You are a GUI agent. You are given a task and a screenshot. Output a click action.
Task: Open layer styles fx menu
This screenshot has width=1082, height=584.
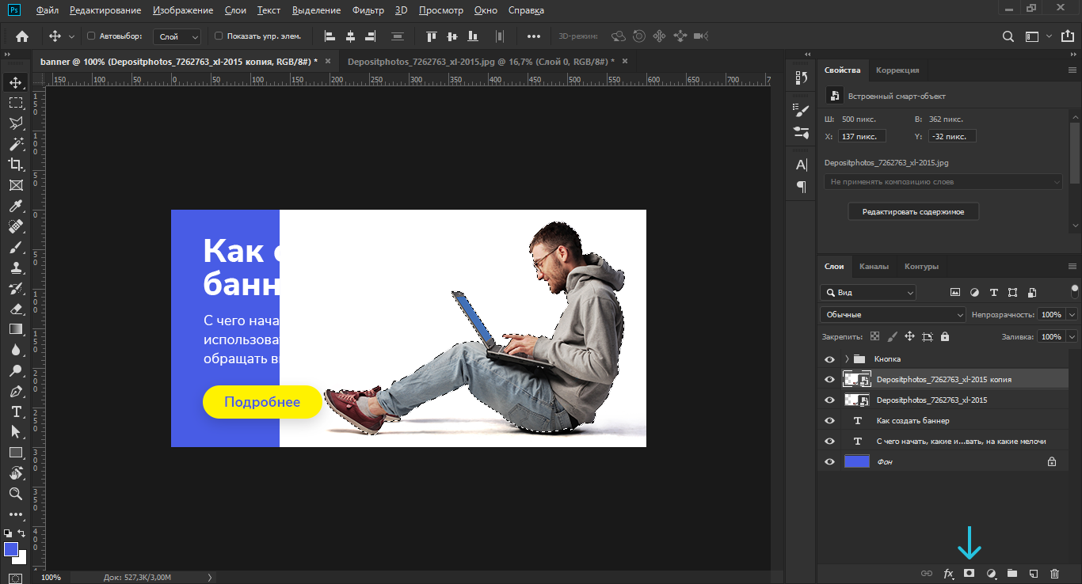click(948, 573)
